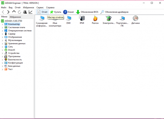Click the Back navigation arrow
Viewport: 164px width, 119px height.
3,12
